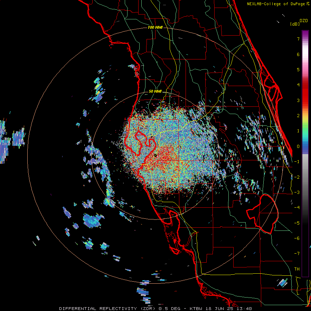311x311 pixels.
Task: Click the TH label on the scale
Action: (x=297, y=269)
